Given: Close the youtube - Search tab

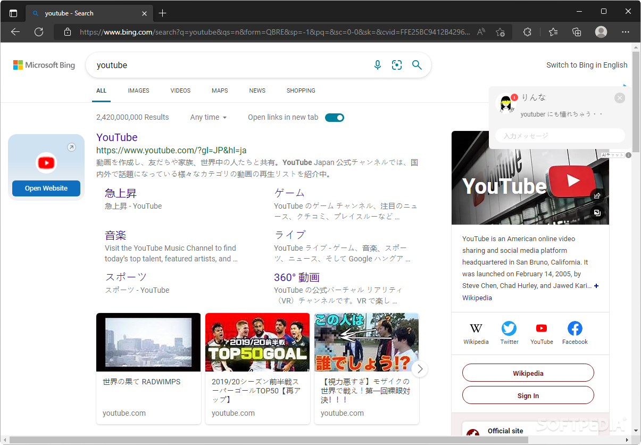Looking at the screenshot, I should click(145, 13).
